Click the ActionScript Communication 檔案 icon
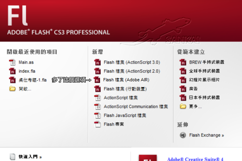This screenshot has width=242, height=161. pos(98,107)
